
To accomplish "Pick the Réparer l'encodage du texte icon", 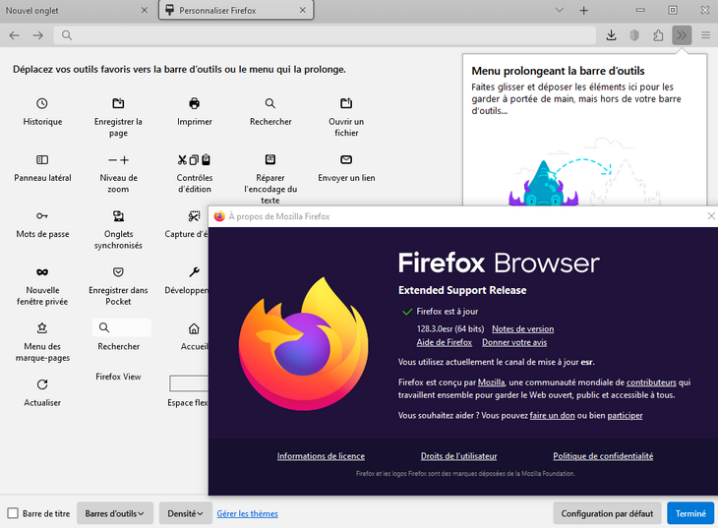I will click(x=270, y=160).
